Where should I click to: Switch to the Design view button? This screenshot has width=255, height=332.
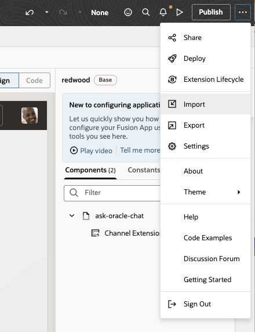click(x=9, y=81)
